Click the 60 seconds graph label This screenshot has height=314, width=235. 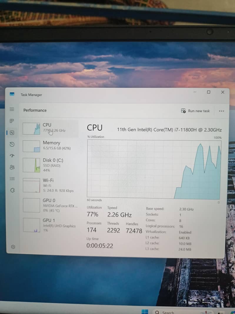click(94, 200)
